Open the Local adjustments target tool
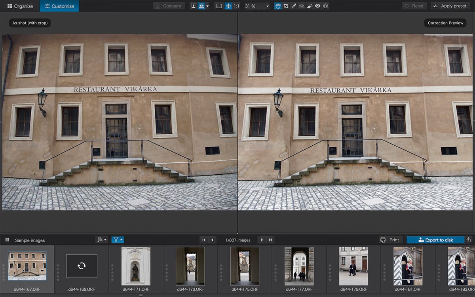 coord(325,6)
